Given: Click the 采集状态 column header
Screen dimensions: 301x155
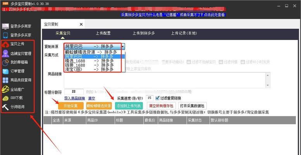Looking at the screenshot, I should (x=198, y=120).
